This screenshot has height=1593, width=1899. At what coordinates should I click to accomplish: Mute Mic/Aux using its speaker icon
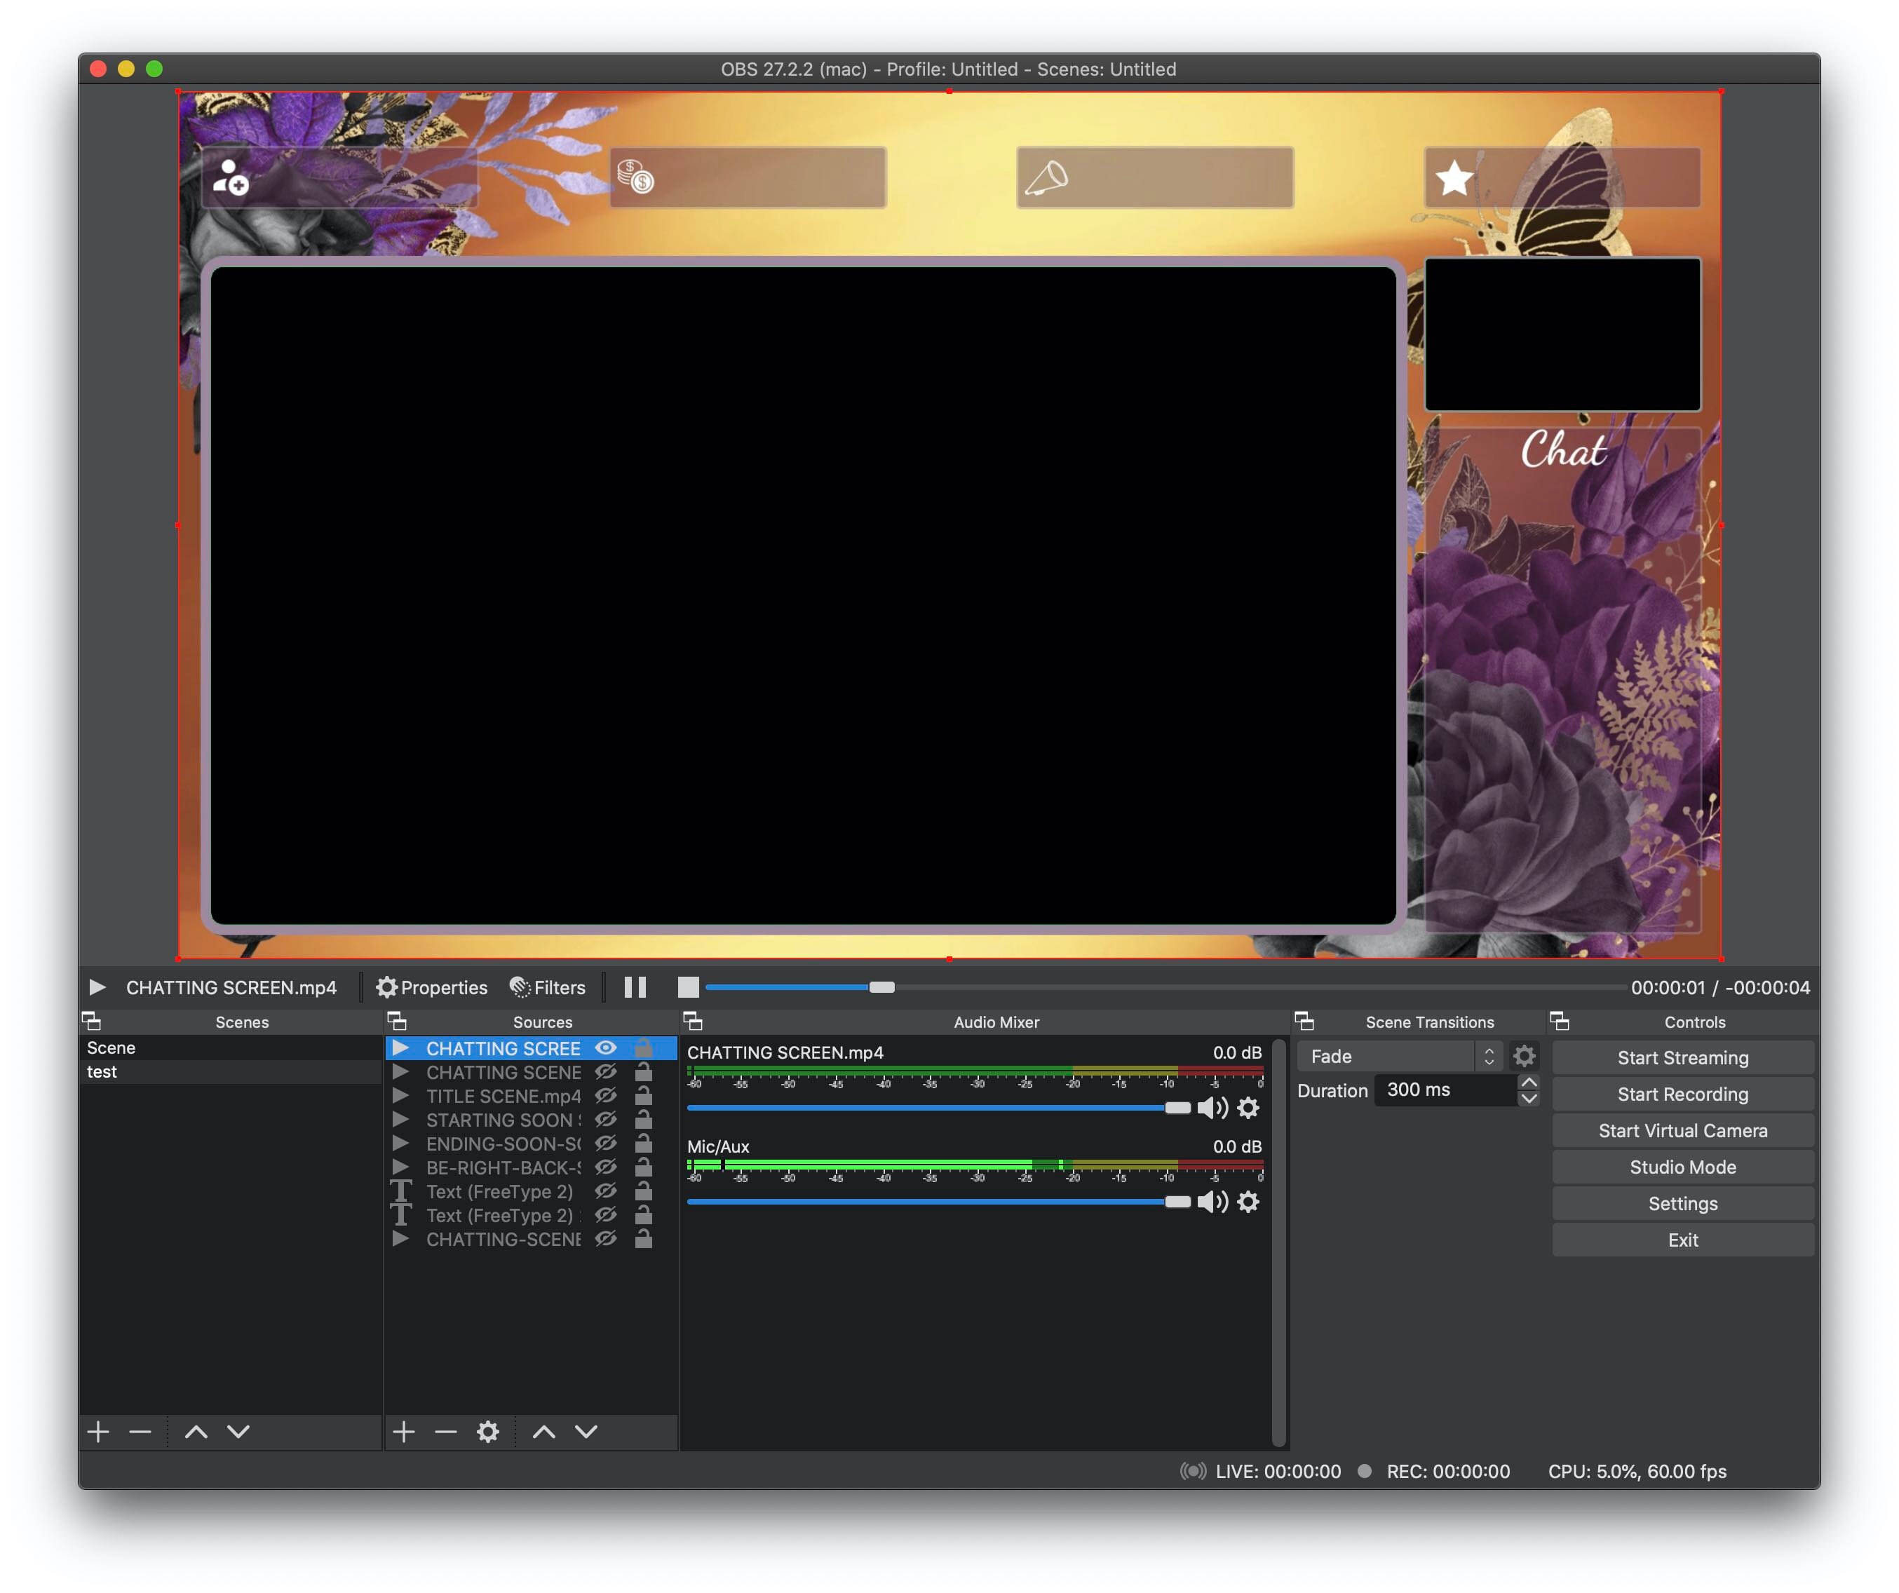click(1212, 1202)
